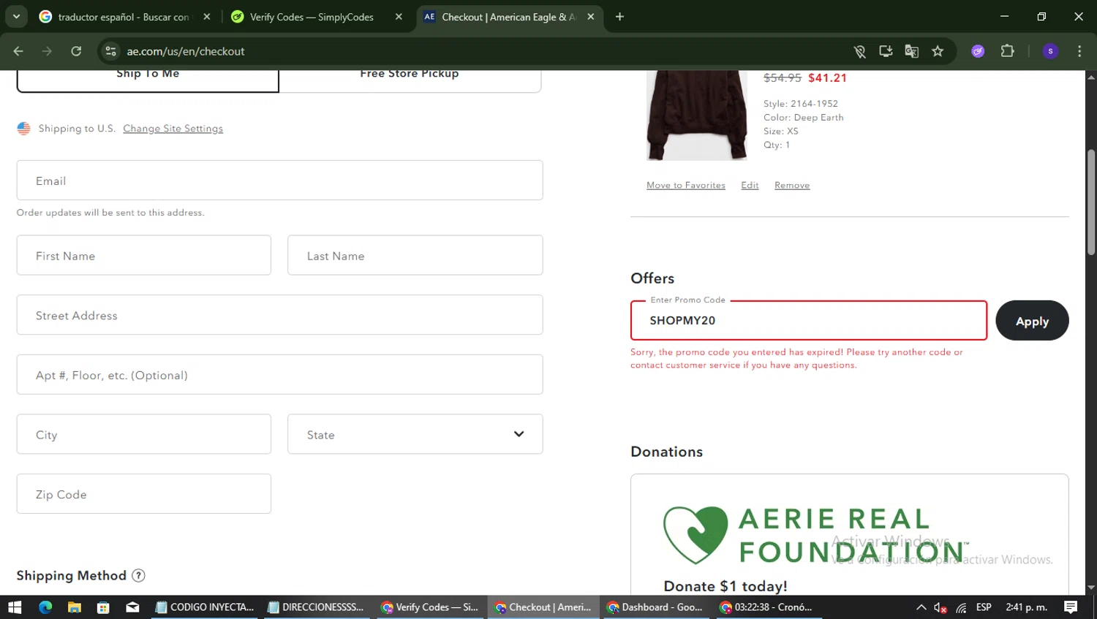Click Change Site Settings link

173,129
